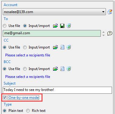The height and width of the screenshot is (114, 115).
Task: Click the help speech bubble icon
Action: click(x=110, y=33)
